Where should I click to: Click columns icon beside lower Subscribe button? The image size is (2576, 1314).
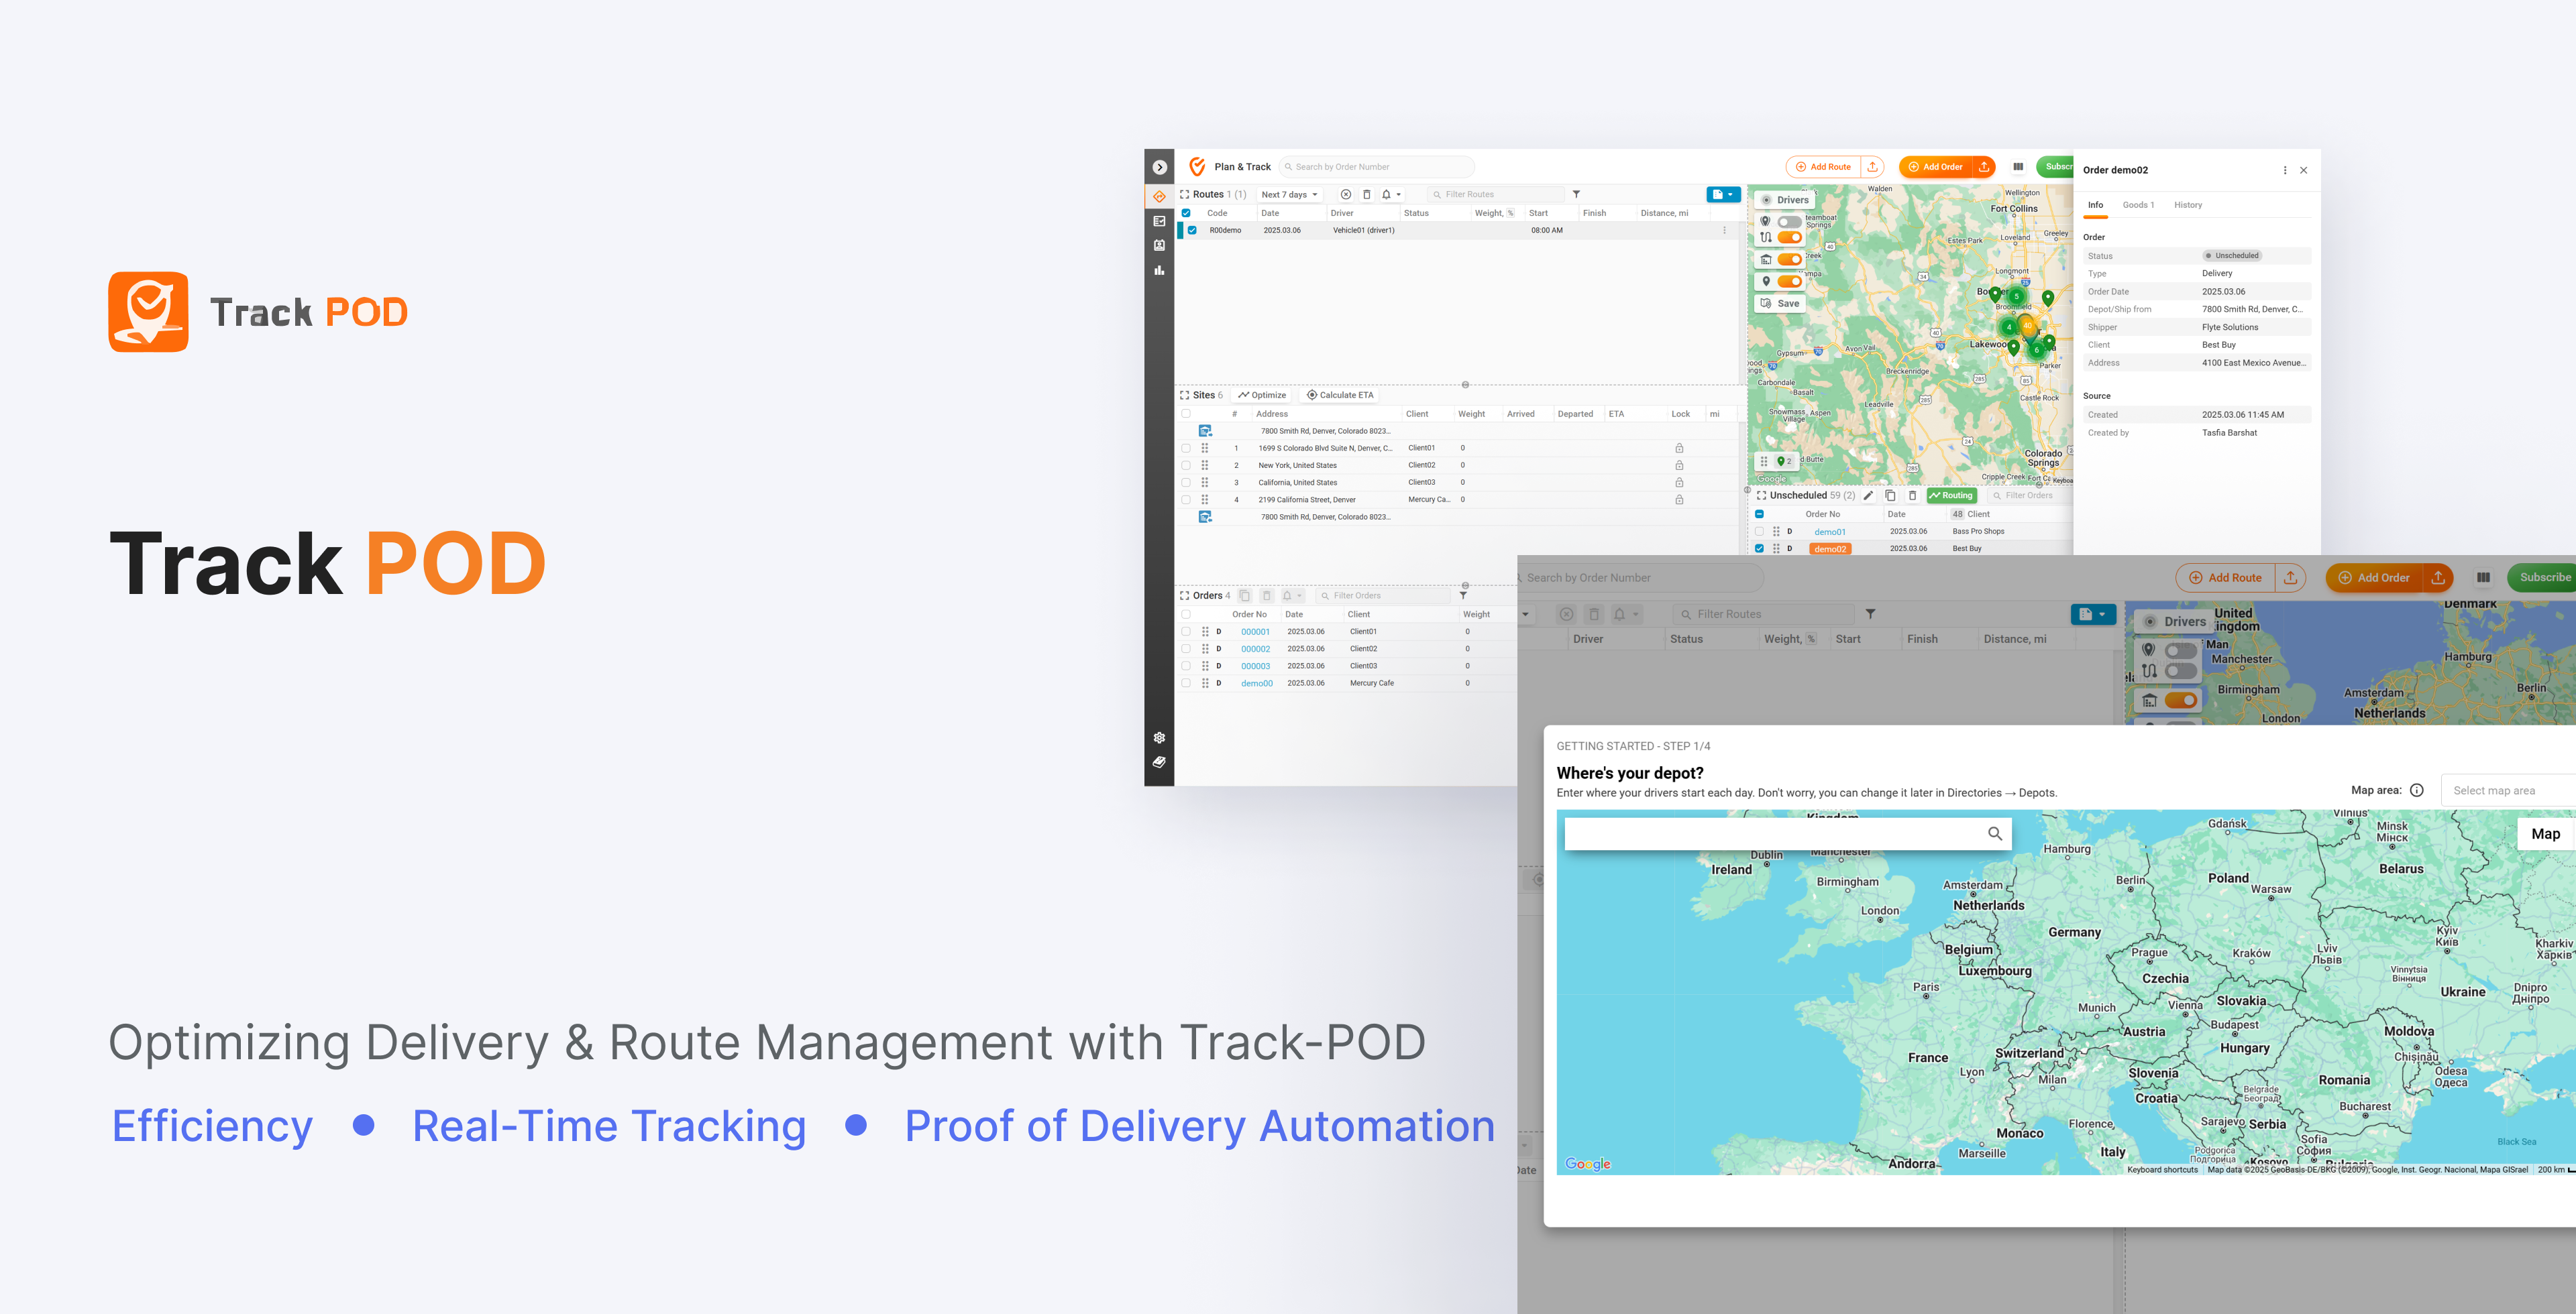coord(2483,578)
